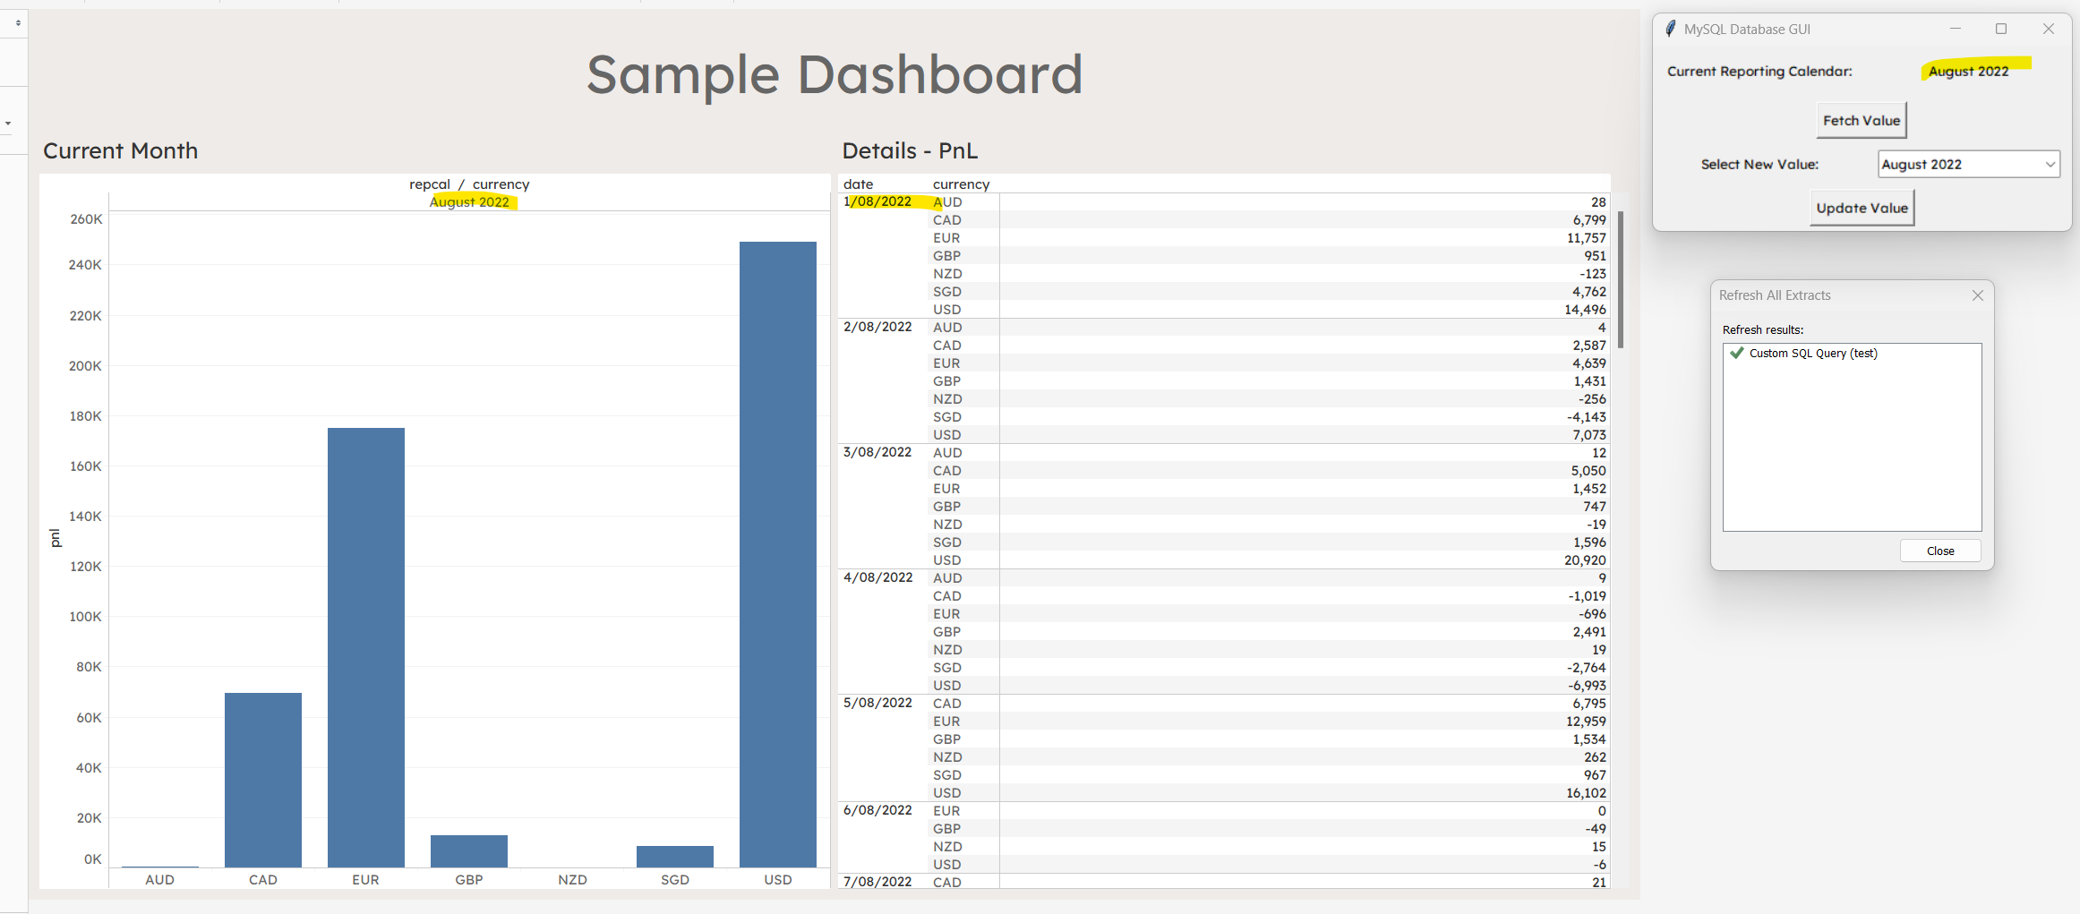The width and height of the screenshot is (2080, 914).
Task: Click the EUR bar in the Current Month chart
Action: pyautogui.click(x=365, y=627)
